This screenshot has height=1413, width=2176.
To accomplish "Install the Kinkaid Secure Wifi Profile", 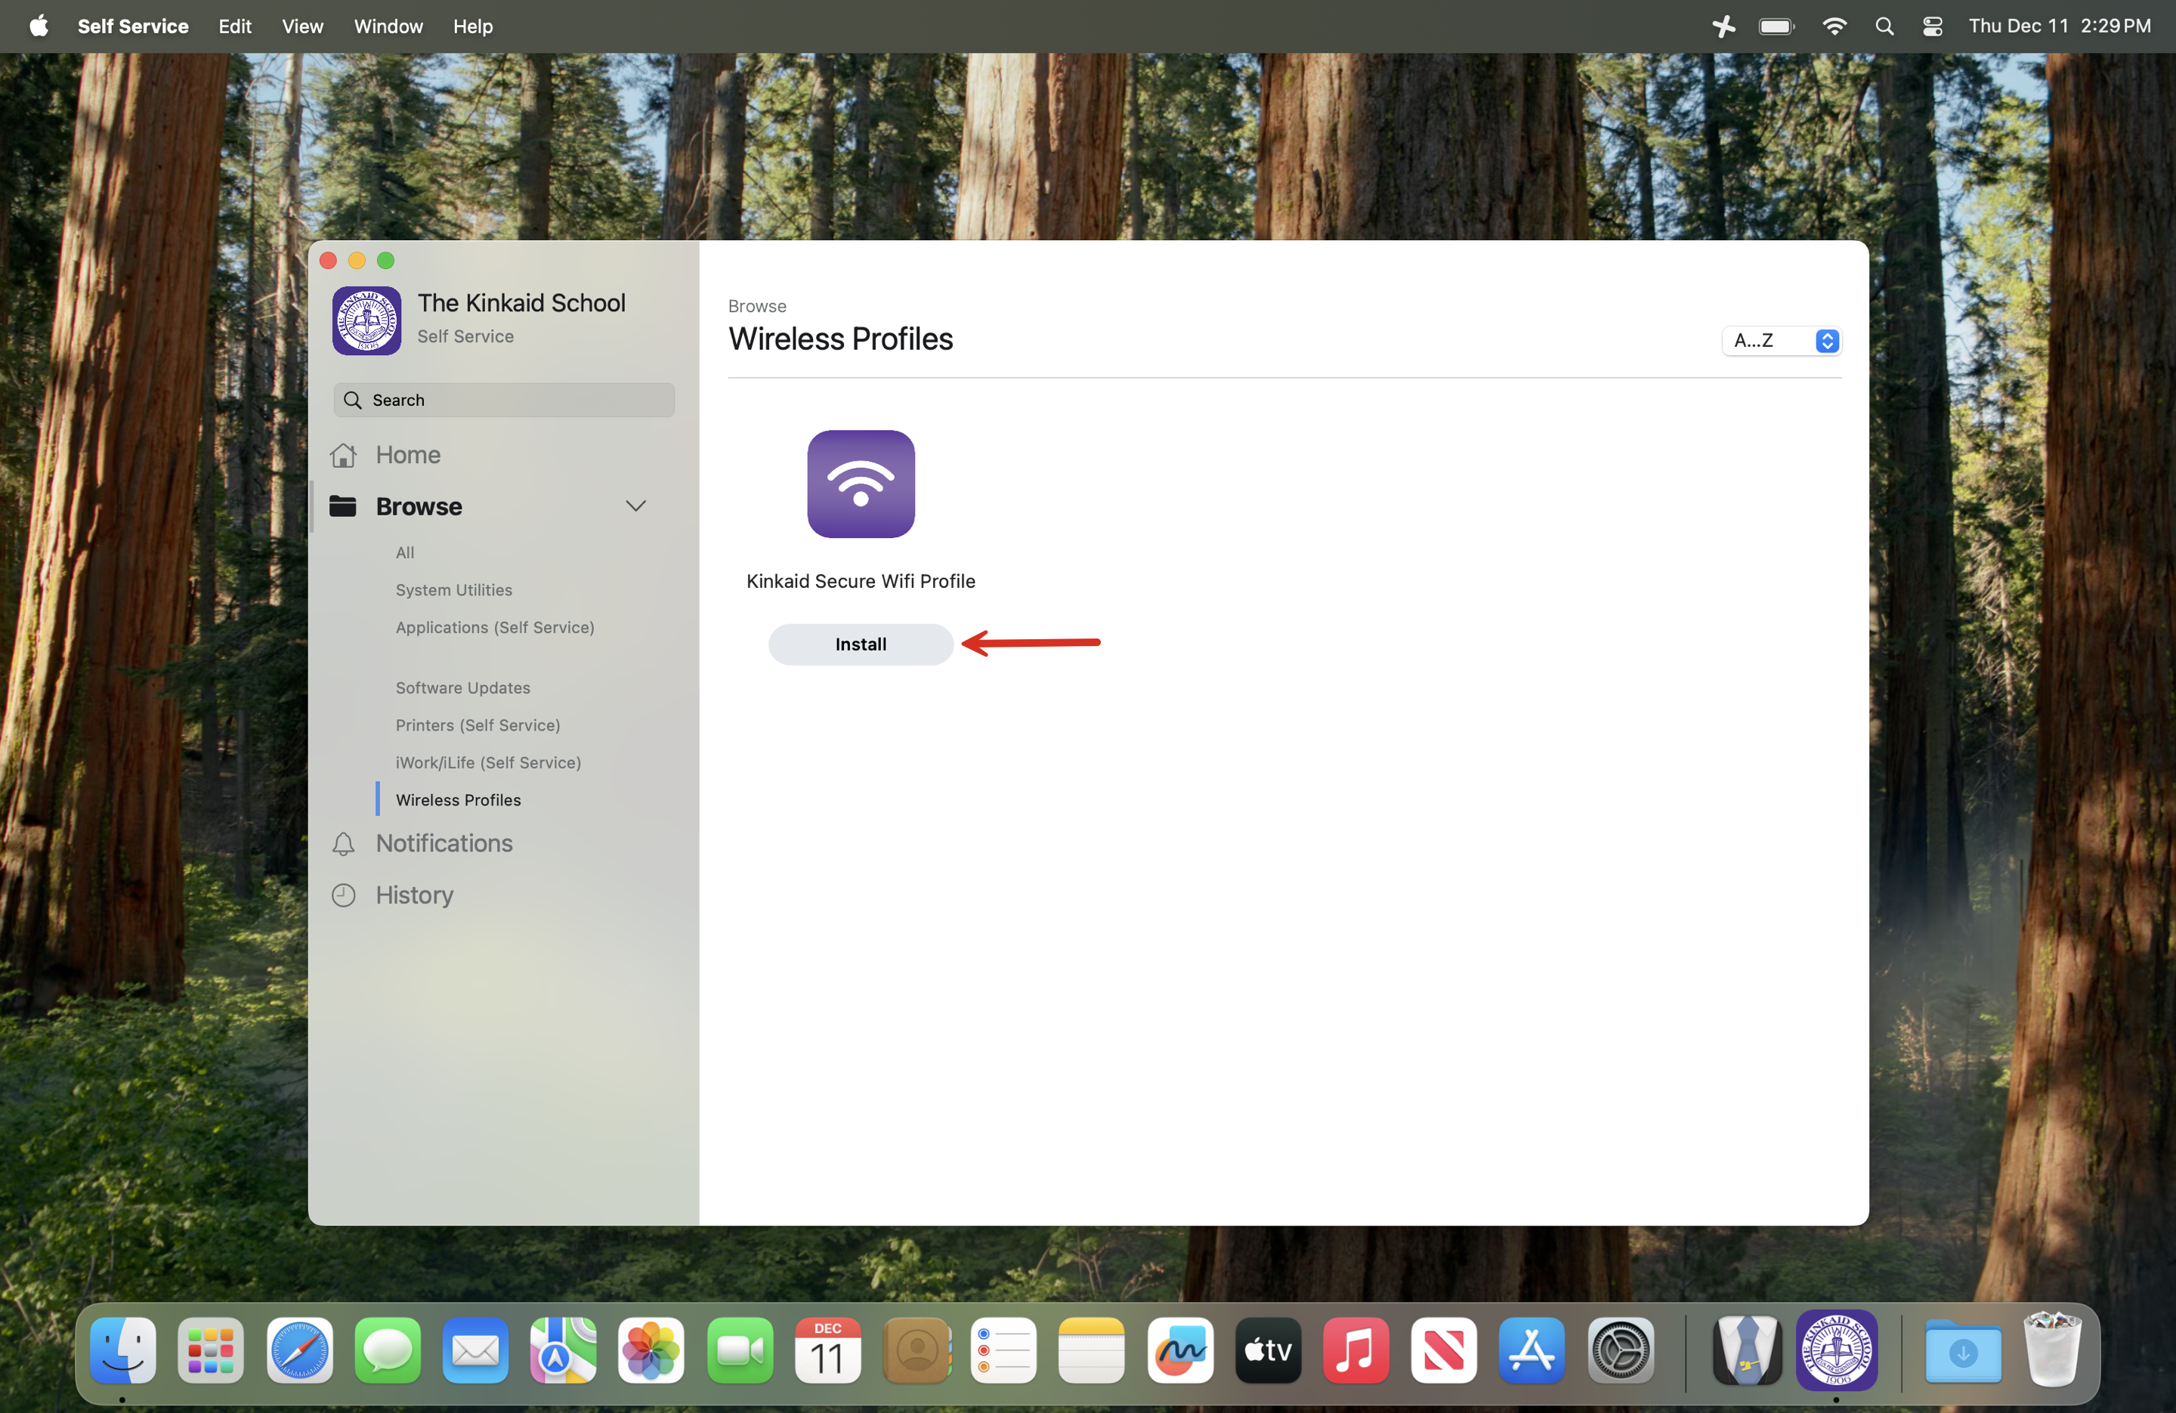I will point(861,644).
